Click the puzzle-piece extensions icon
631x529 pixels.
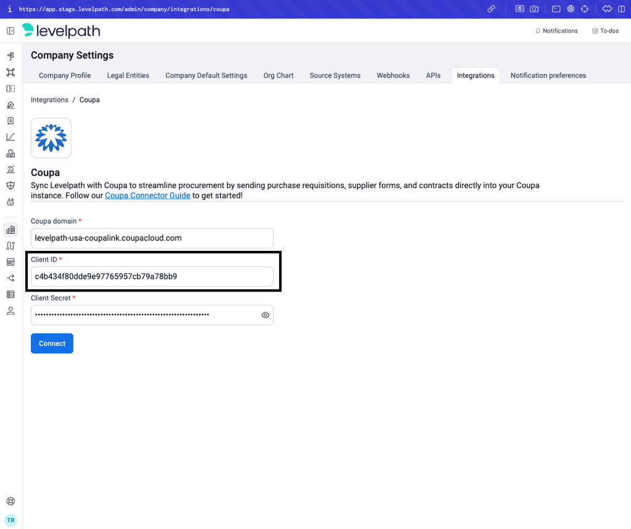click(x=607, y=9)
